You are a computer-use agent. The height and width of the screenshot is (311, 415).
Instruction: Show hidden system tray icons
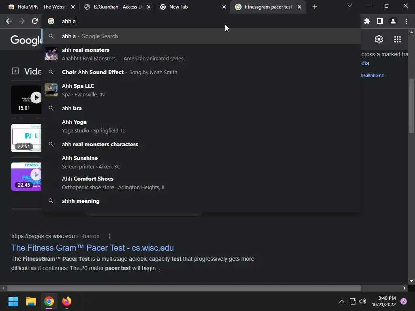coord(341,301)
